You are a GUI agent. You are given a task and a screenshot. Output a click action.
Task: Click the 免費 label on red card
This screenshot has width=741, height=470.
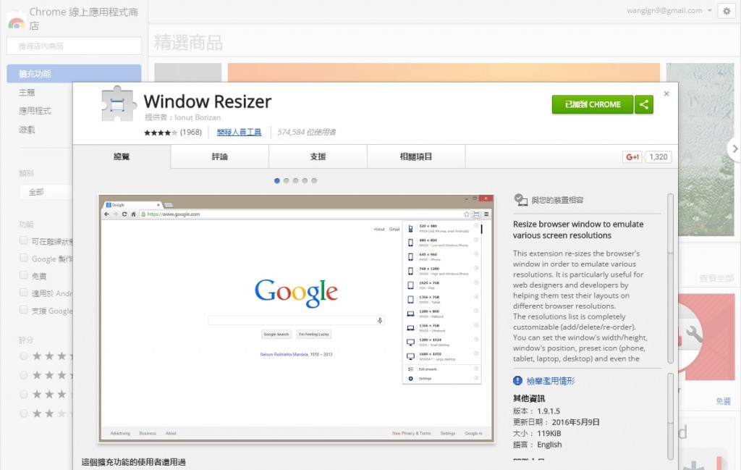(723, 401)
